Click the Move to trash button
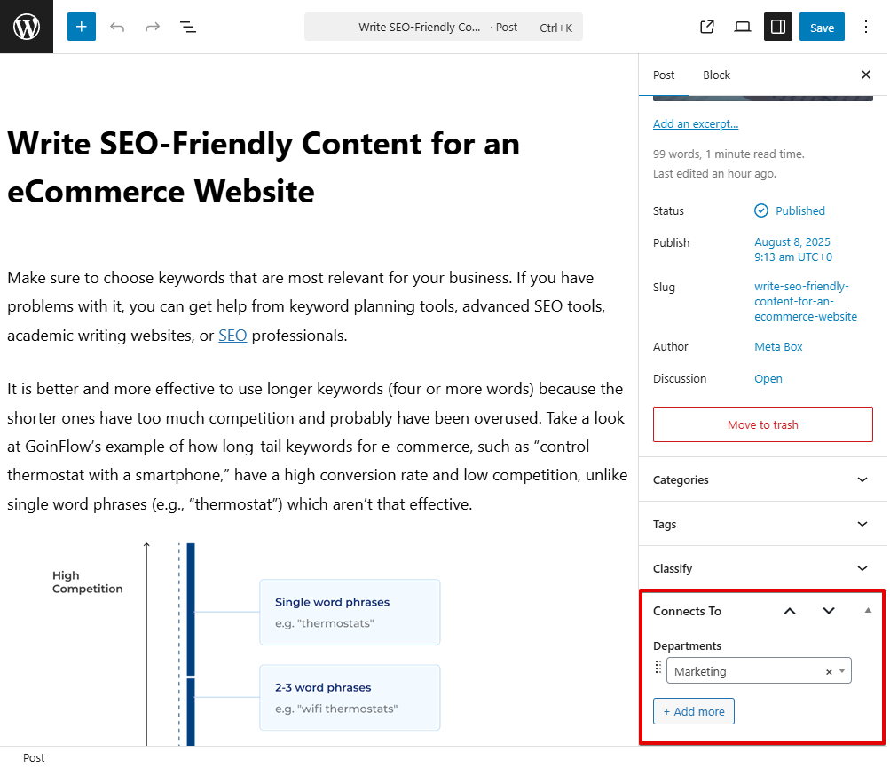 [762, 424]
